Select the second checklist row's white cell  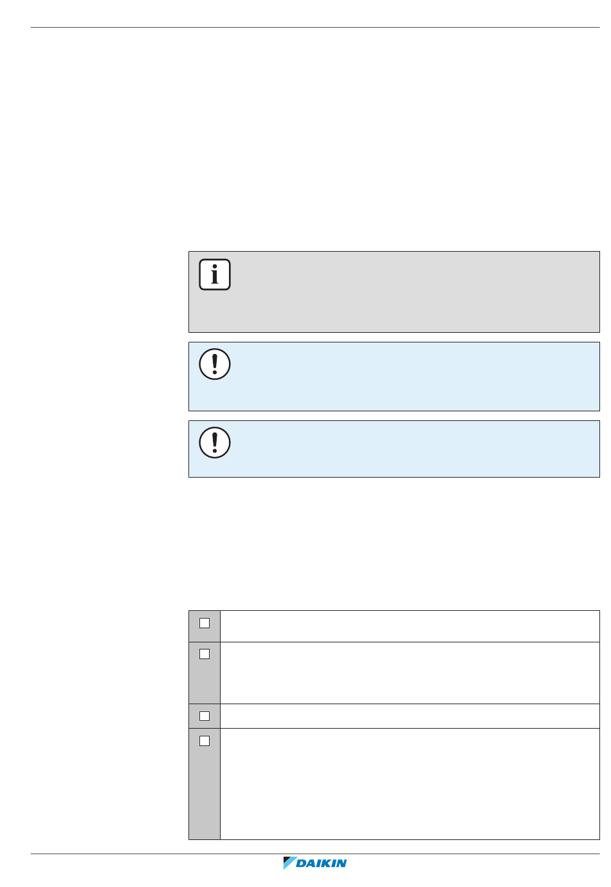point(410,673)
